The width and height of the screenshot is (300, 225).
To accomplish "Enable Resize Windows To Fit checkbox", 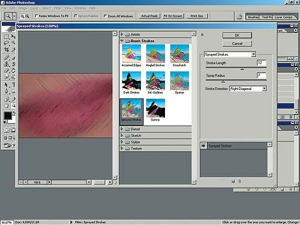I will click(37, 16).
